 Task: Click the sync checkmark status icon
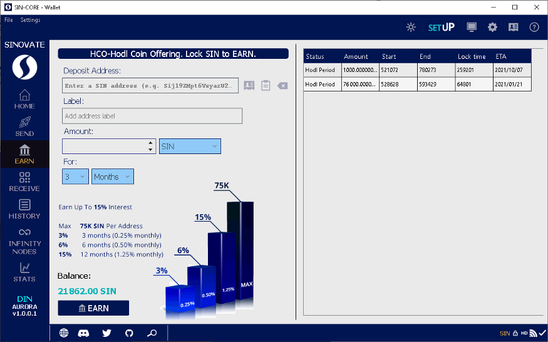click(542, 333)
